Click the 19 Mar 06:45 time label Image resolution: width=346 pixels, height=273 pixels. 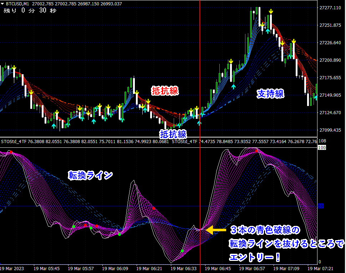(x=218, y=269)
